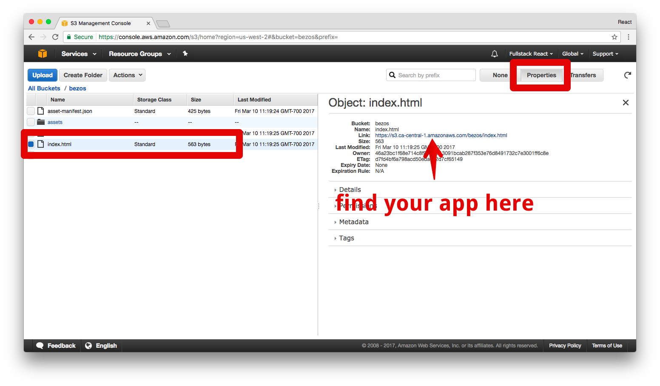Click the pin shortcut icon in navbar
660x386 pixels.
185,54
